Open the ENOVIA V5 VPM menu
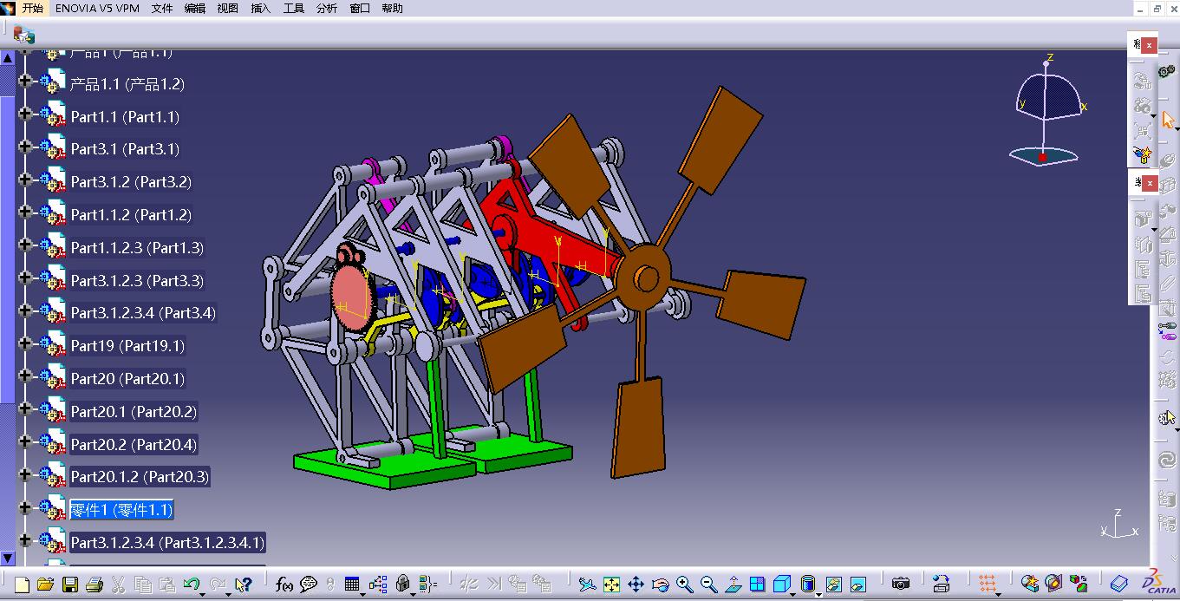 96,8
